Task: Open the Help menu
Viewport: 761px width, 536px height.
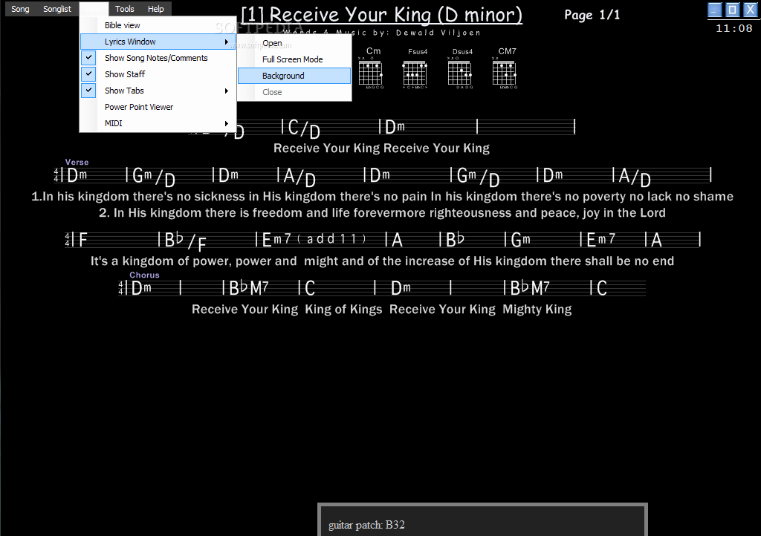Action: [x=155, y=9]
